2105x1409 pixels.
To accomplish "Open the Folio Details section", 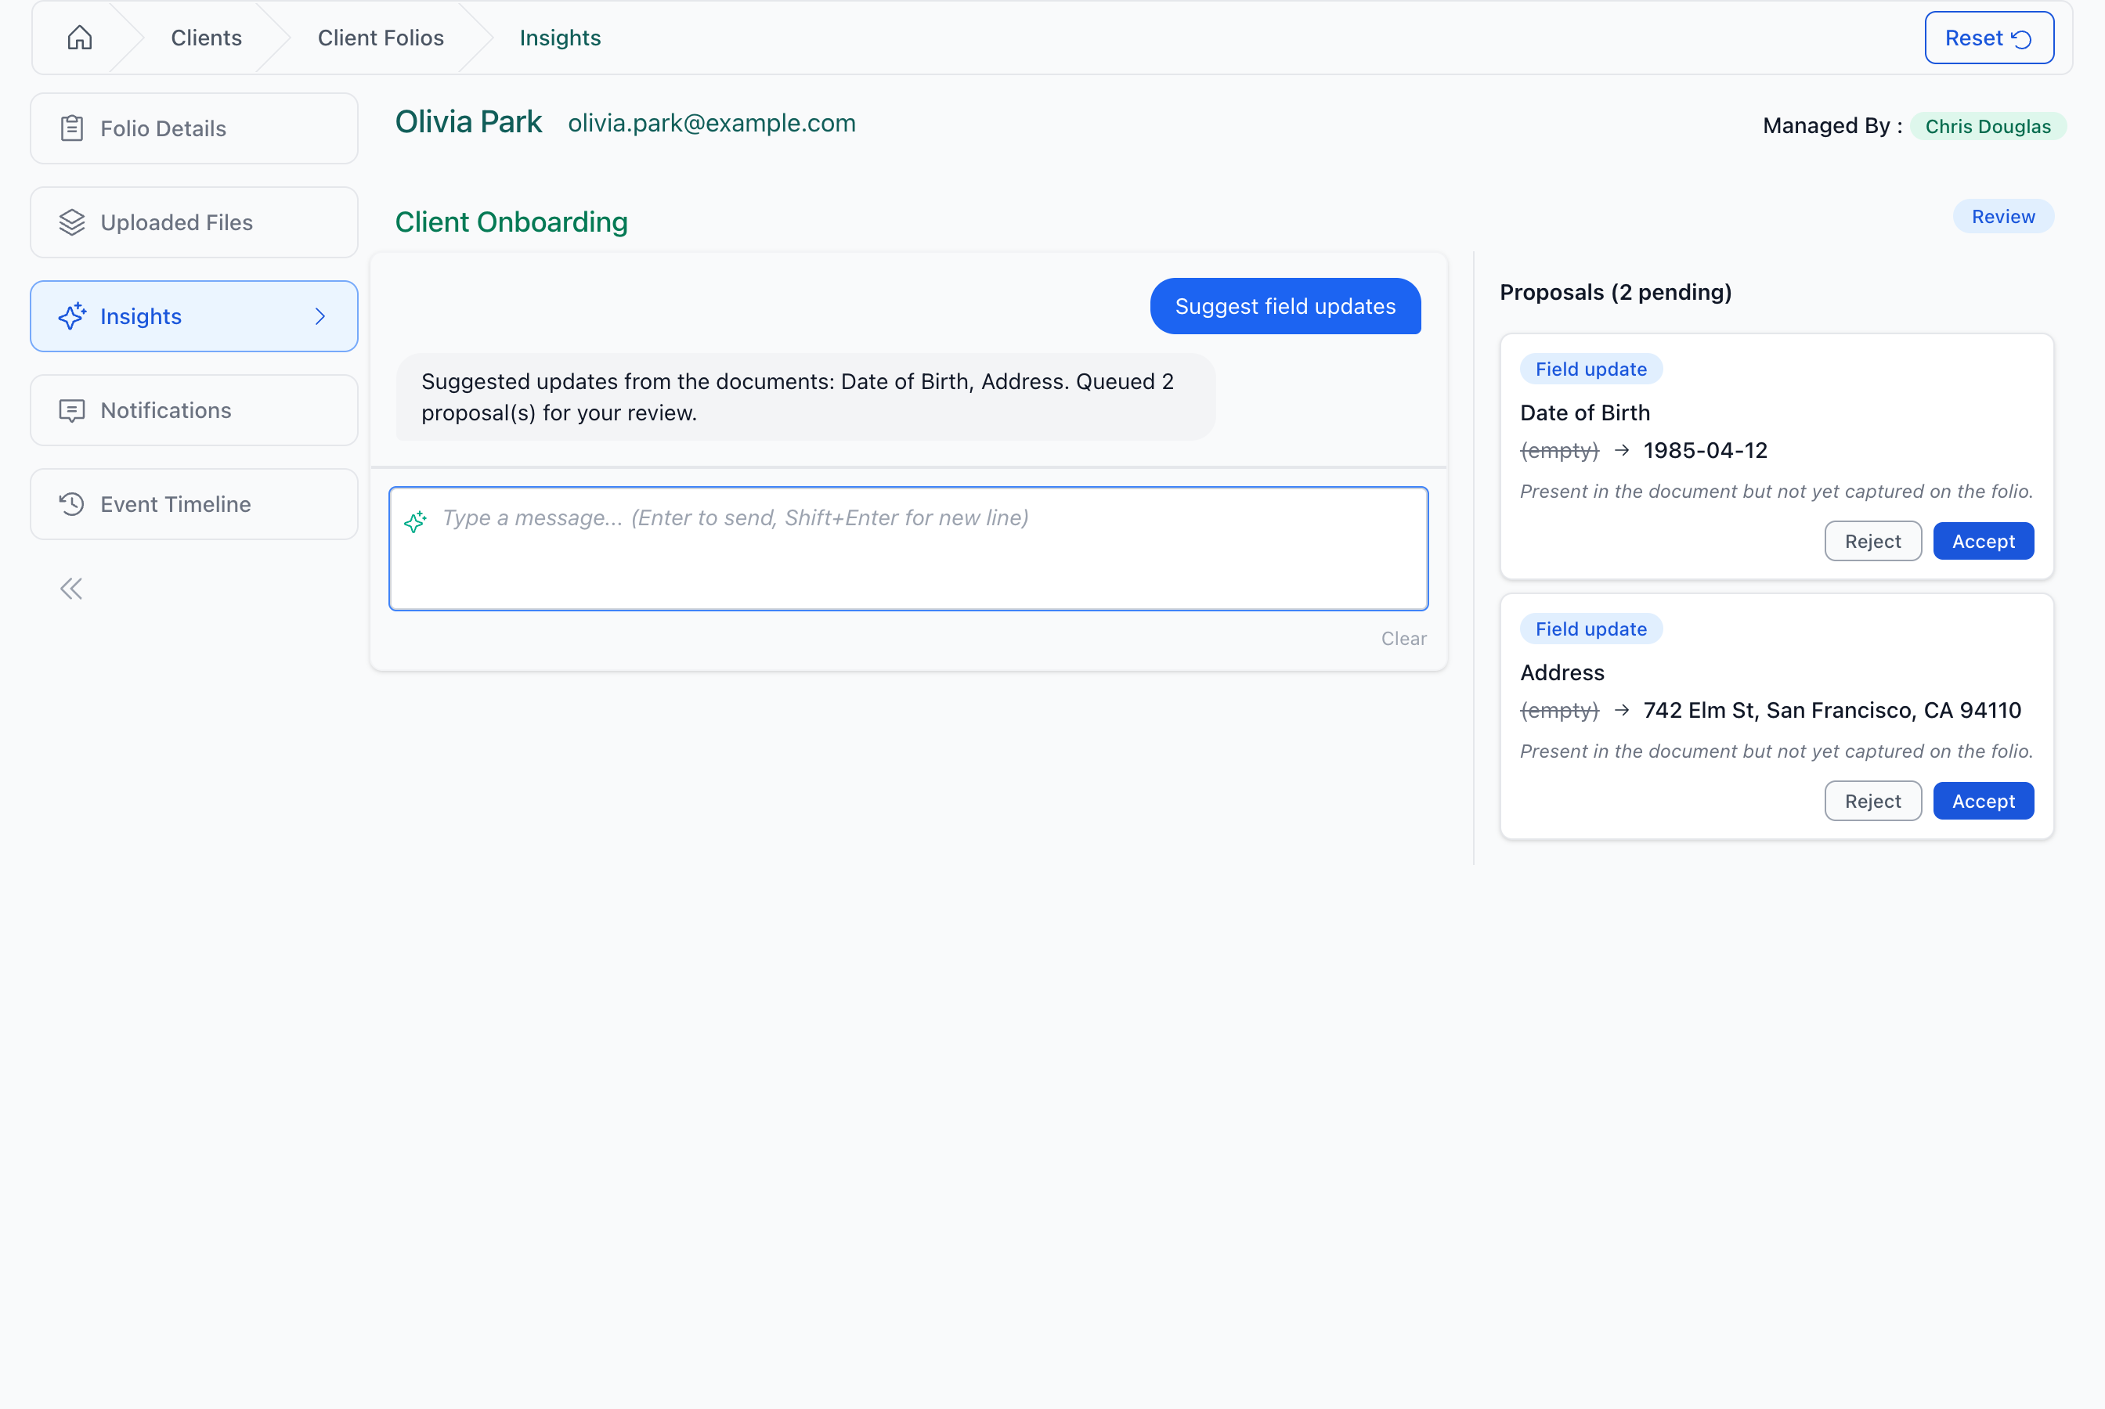I will (x=194, y=128).
